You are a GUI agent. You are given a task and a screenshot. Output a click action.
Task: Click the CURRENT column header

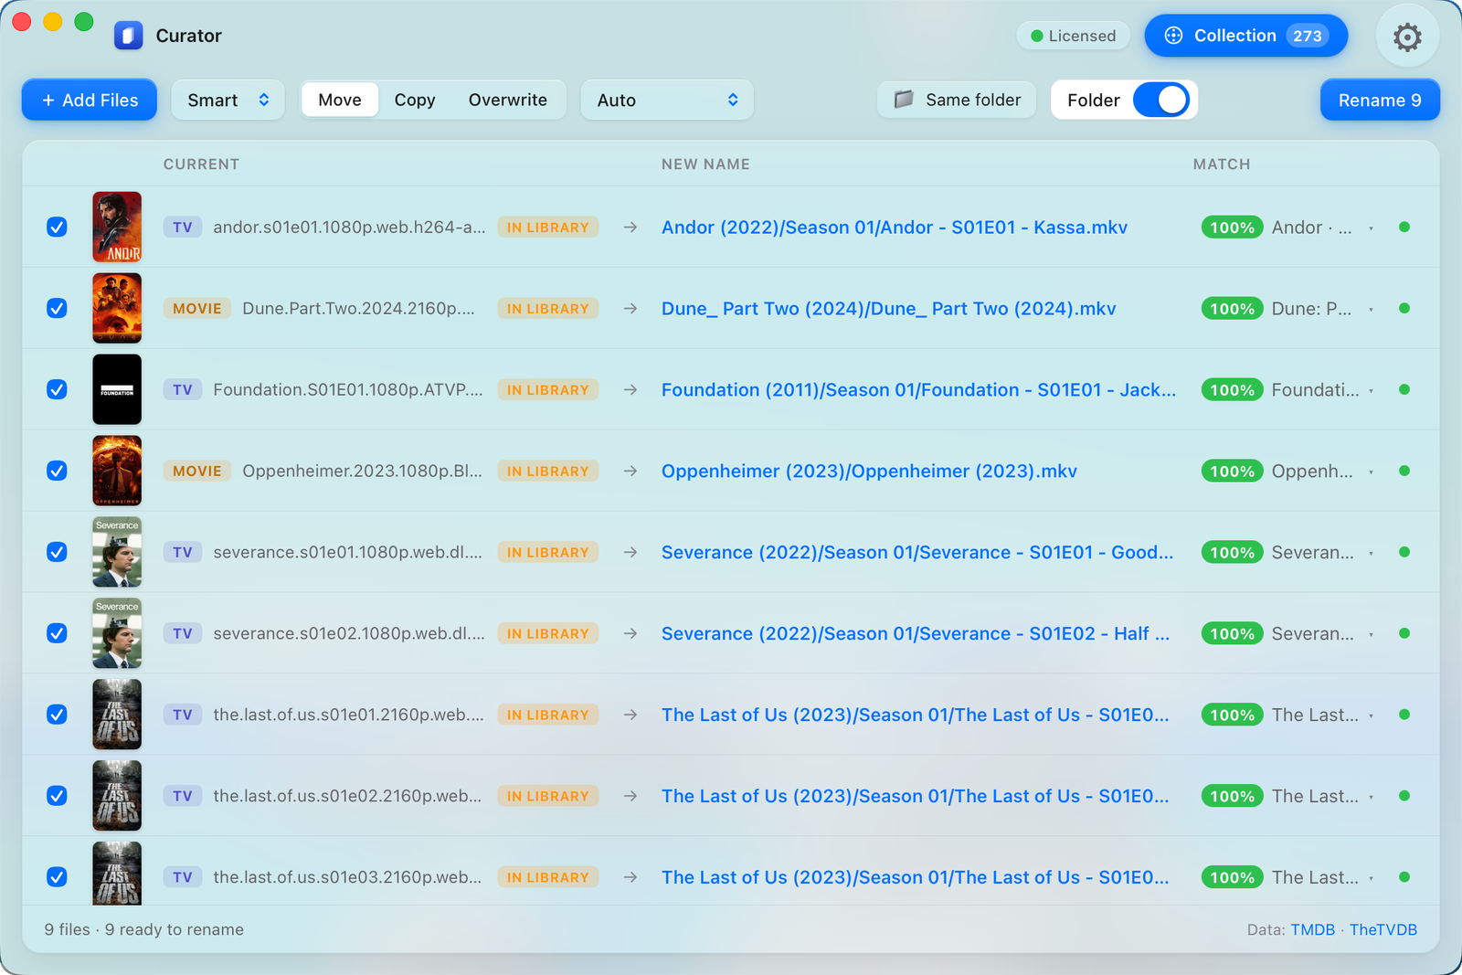[x=201, y=164]
